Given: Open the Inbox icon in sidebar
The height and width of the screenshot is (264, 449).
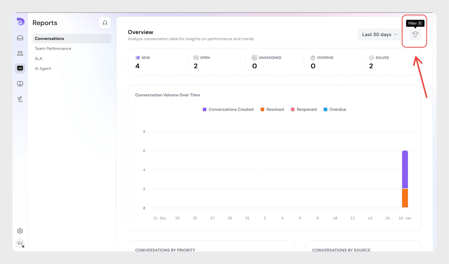Looking at the screenshot, I should coord(20,38).
